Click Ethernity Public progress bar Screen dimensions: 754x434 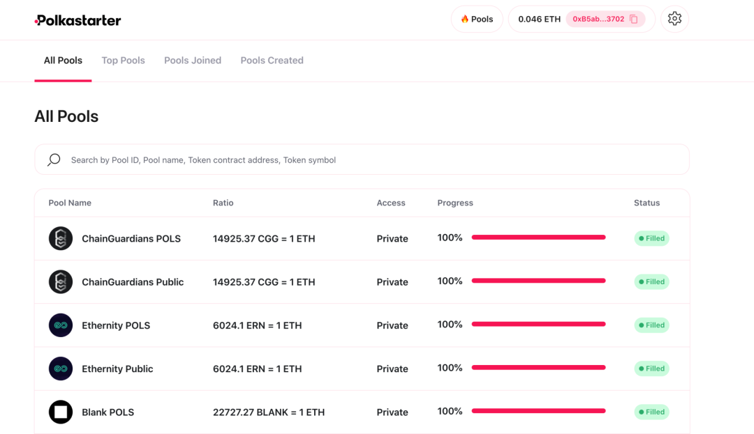pyautogui.click(x=538, y=367)
